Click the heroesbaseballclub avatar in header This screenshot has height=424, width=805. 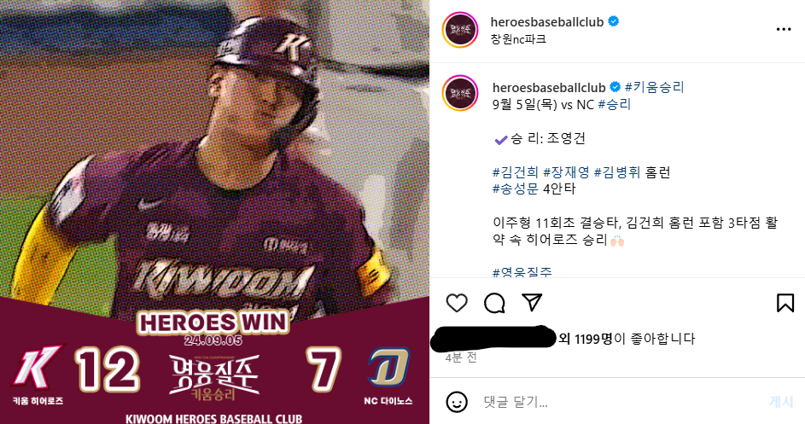click(460, 30)
